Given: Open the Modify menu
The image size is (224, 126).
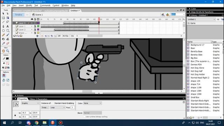Looking at the screenshot, I should (29, 6).
